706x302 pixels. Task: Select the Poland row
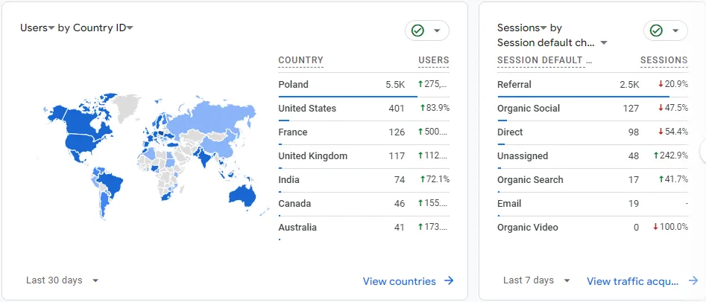364,85
